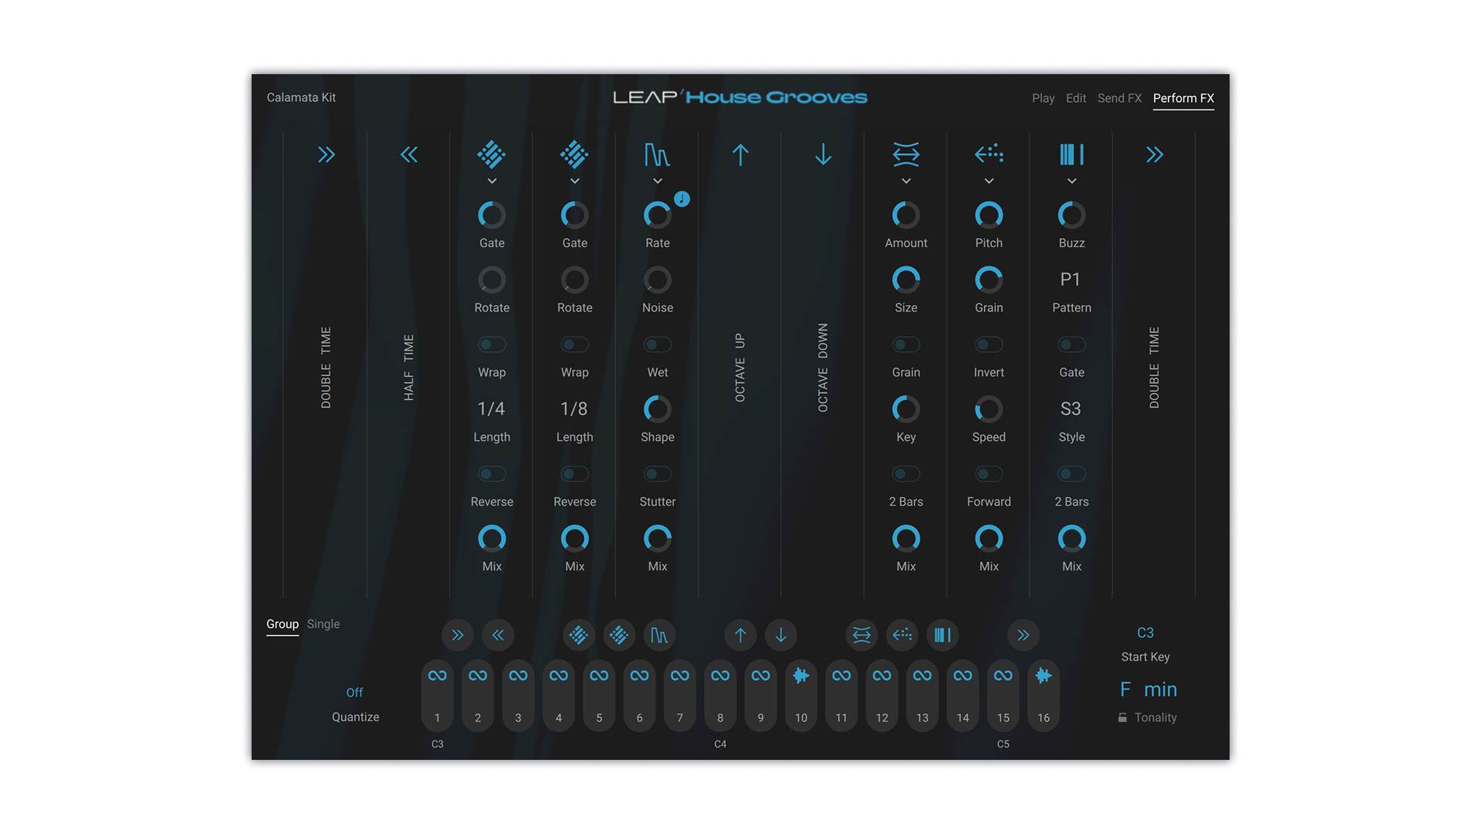
Task: Enable the Invert toggle
Action: 989,344
